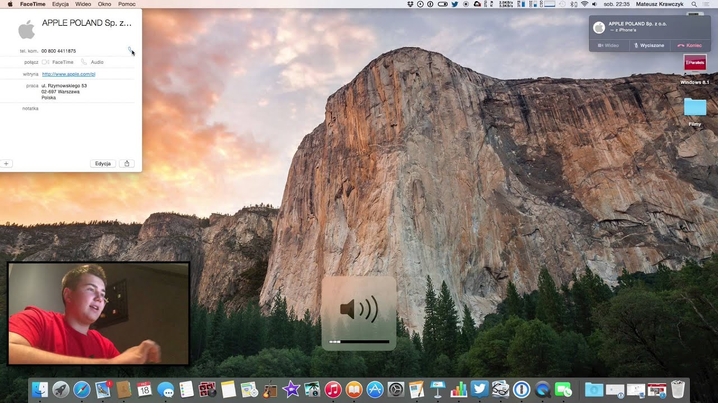Click the Wideo button in the call notification
Screen dimensions: 718x403
(609, 45)
